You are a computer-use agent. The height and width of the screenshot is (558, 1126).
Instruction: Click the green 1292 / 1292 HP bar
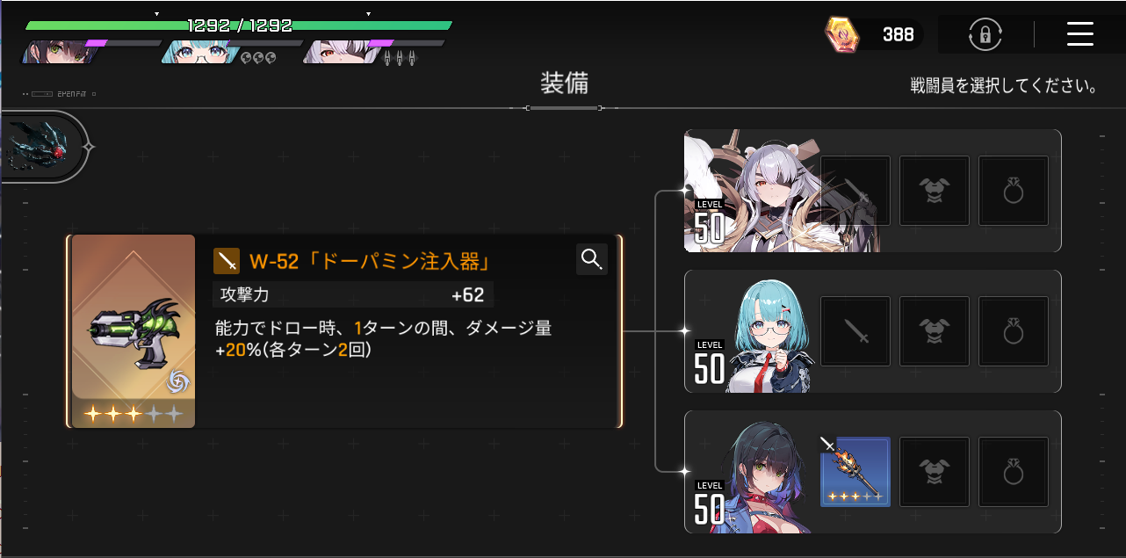[x=239, y=25]
